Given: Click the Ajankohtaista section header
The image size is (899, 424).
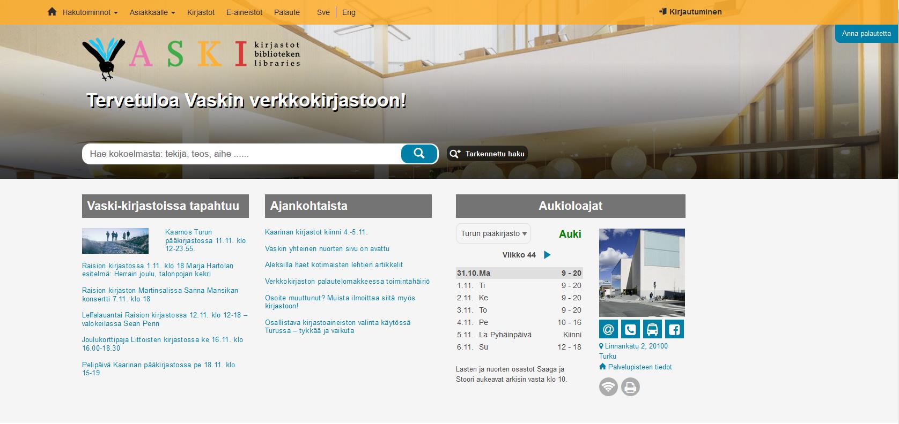Looking at the screenshot, I should pyautogui.click(x=348, y=206).
